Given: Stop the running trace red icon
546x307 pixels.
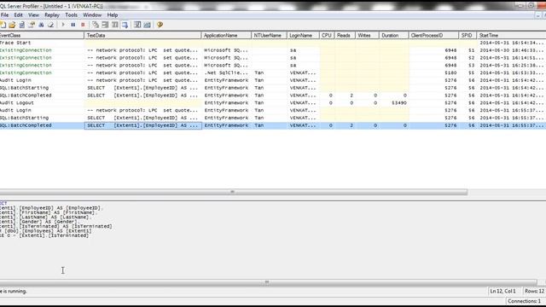Looking at the screenshot, I should (x=83, y=25).
